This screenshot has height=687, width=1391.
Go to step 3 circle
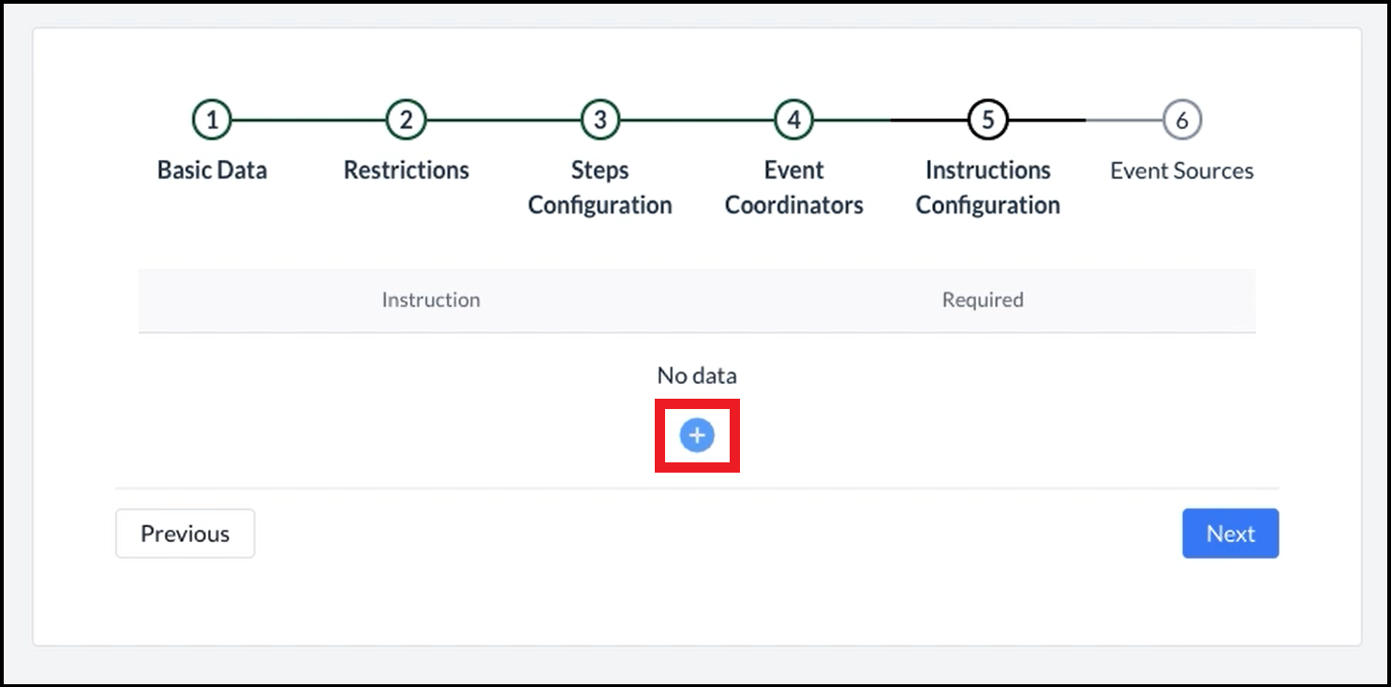(x=600, y=120)
